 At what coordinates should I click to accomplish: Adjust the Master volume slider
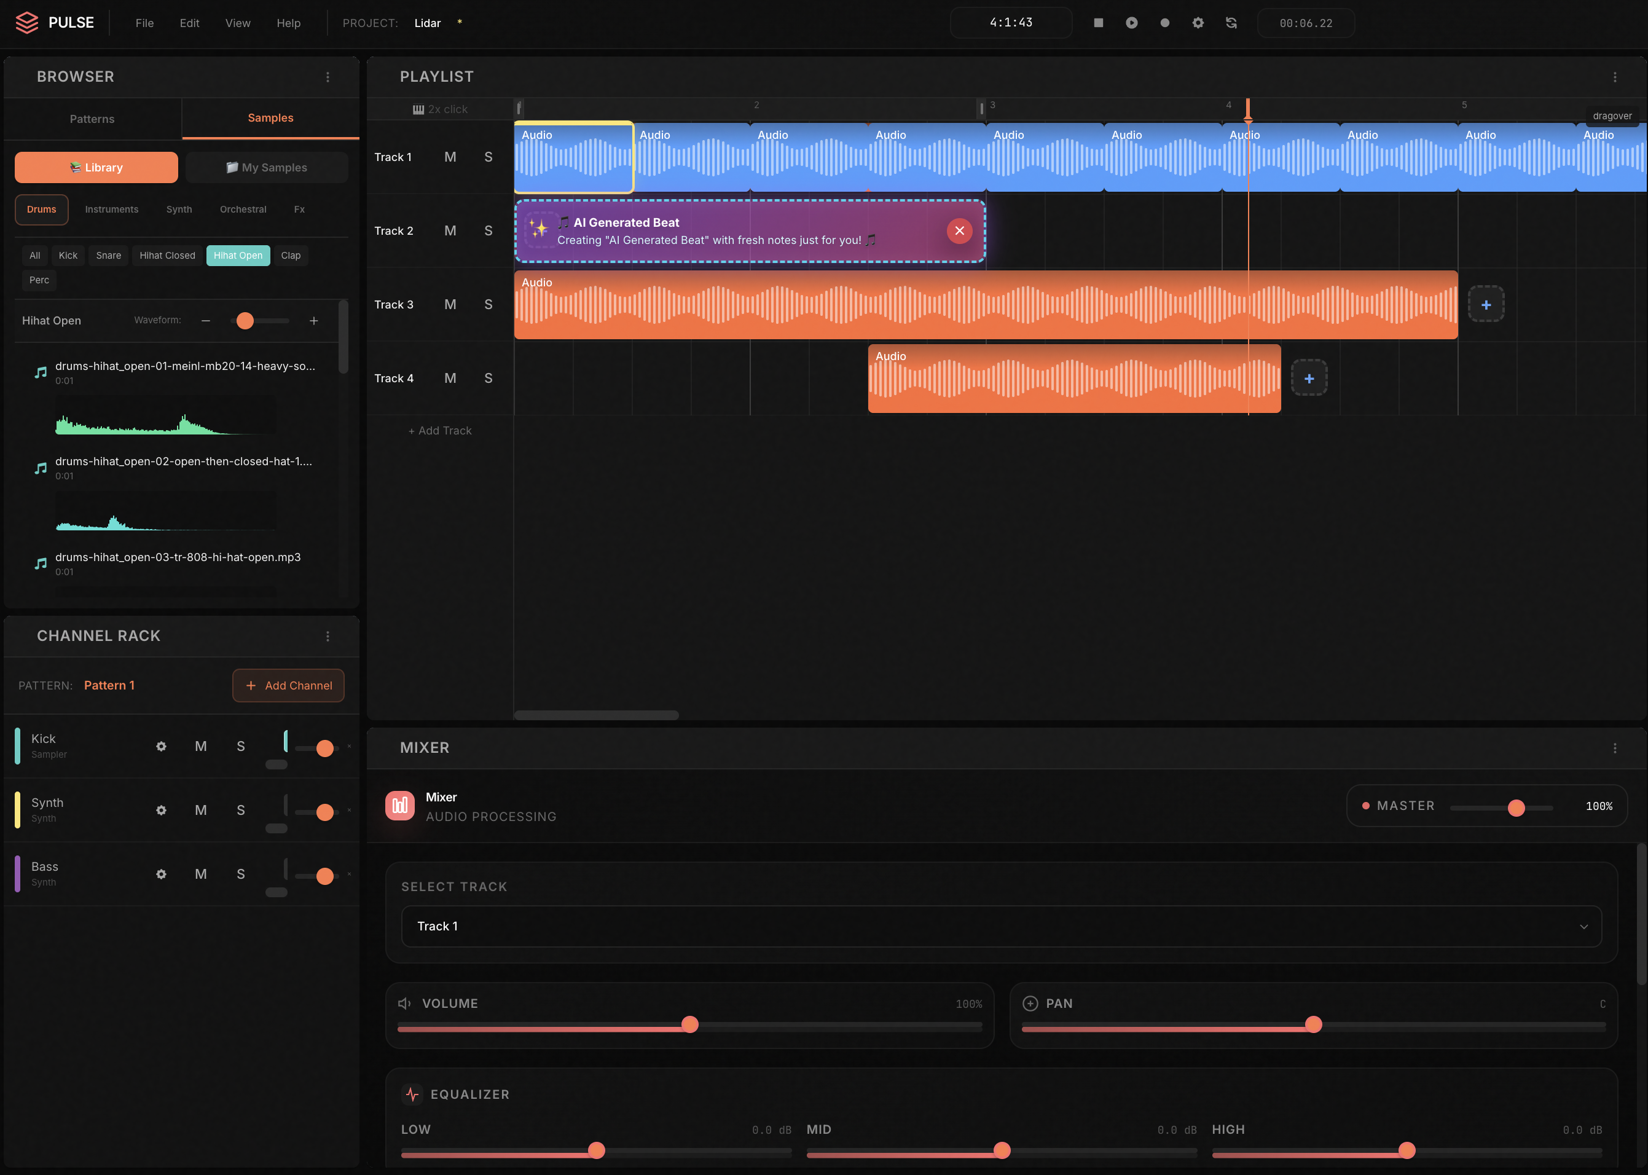coord(1517,808)
